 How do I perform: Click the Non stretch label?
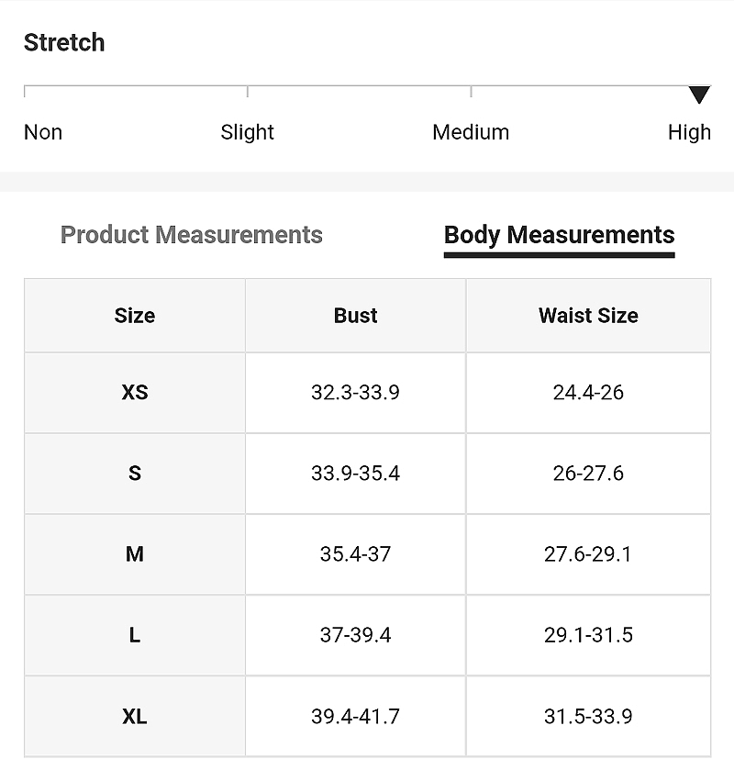(43, 132)
